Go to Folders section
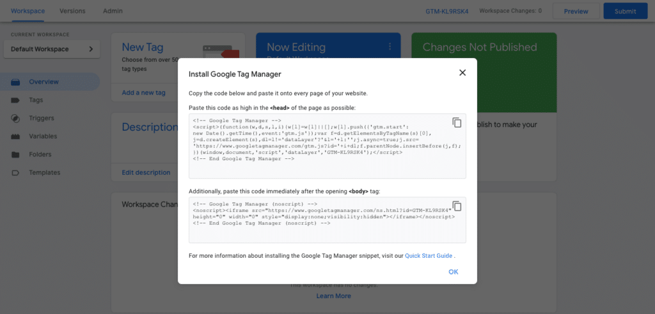The height and width of the screenshot is (314, 655). (40, 154)
